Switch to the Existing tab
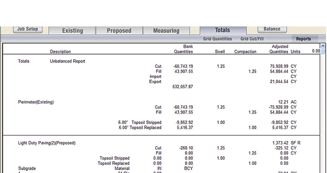The width and height of the screenshot is (327, 173). tap(72, 31)
